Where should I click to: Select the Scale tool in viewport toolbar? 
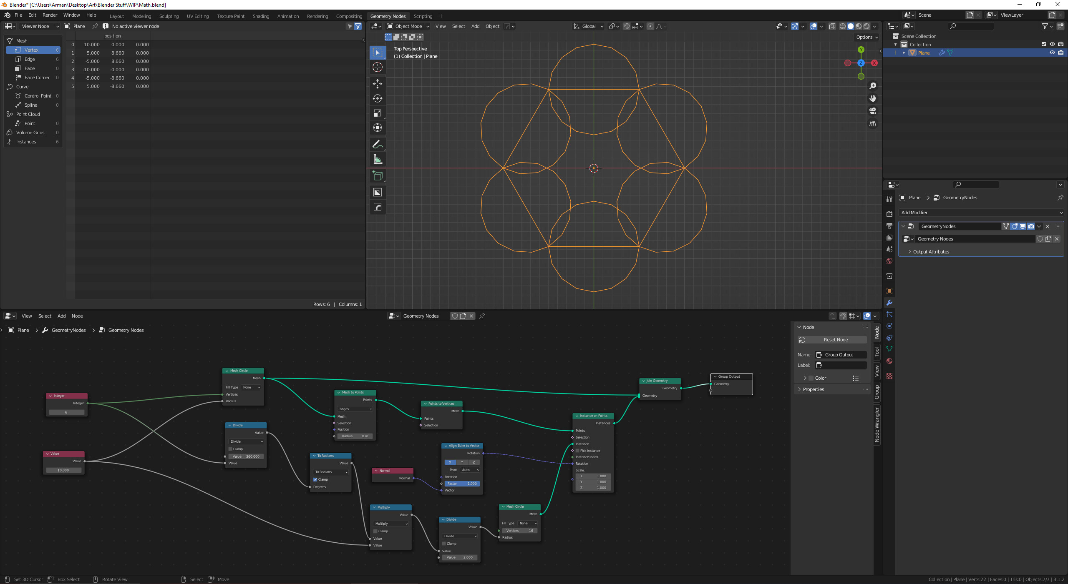coord(378,113)
